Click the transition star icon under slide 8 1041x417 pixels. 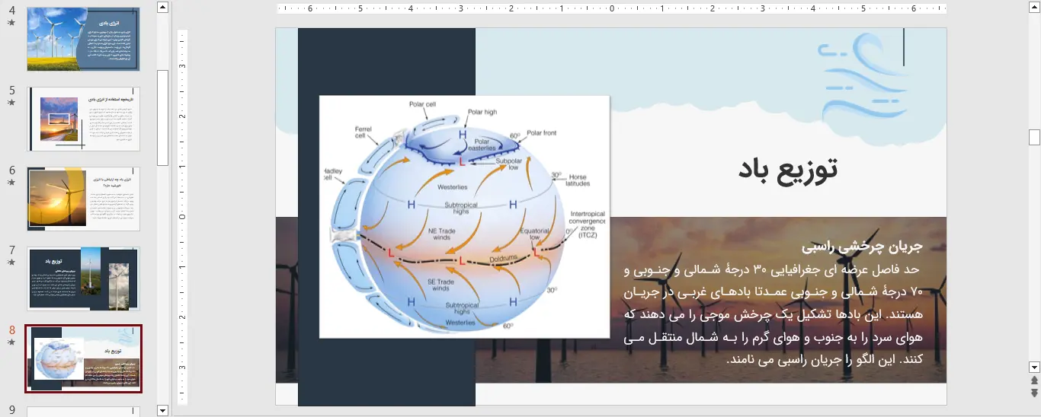(11, 342)
